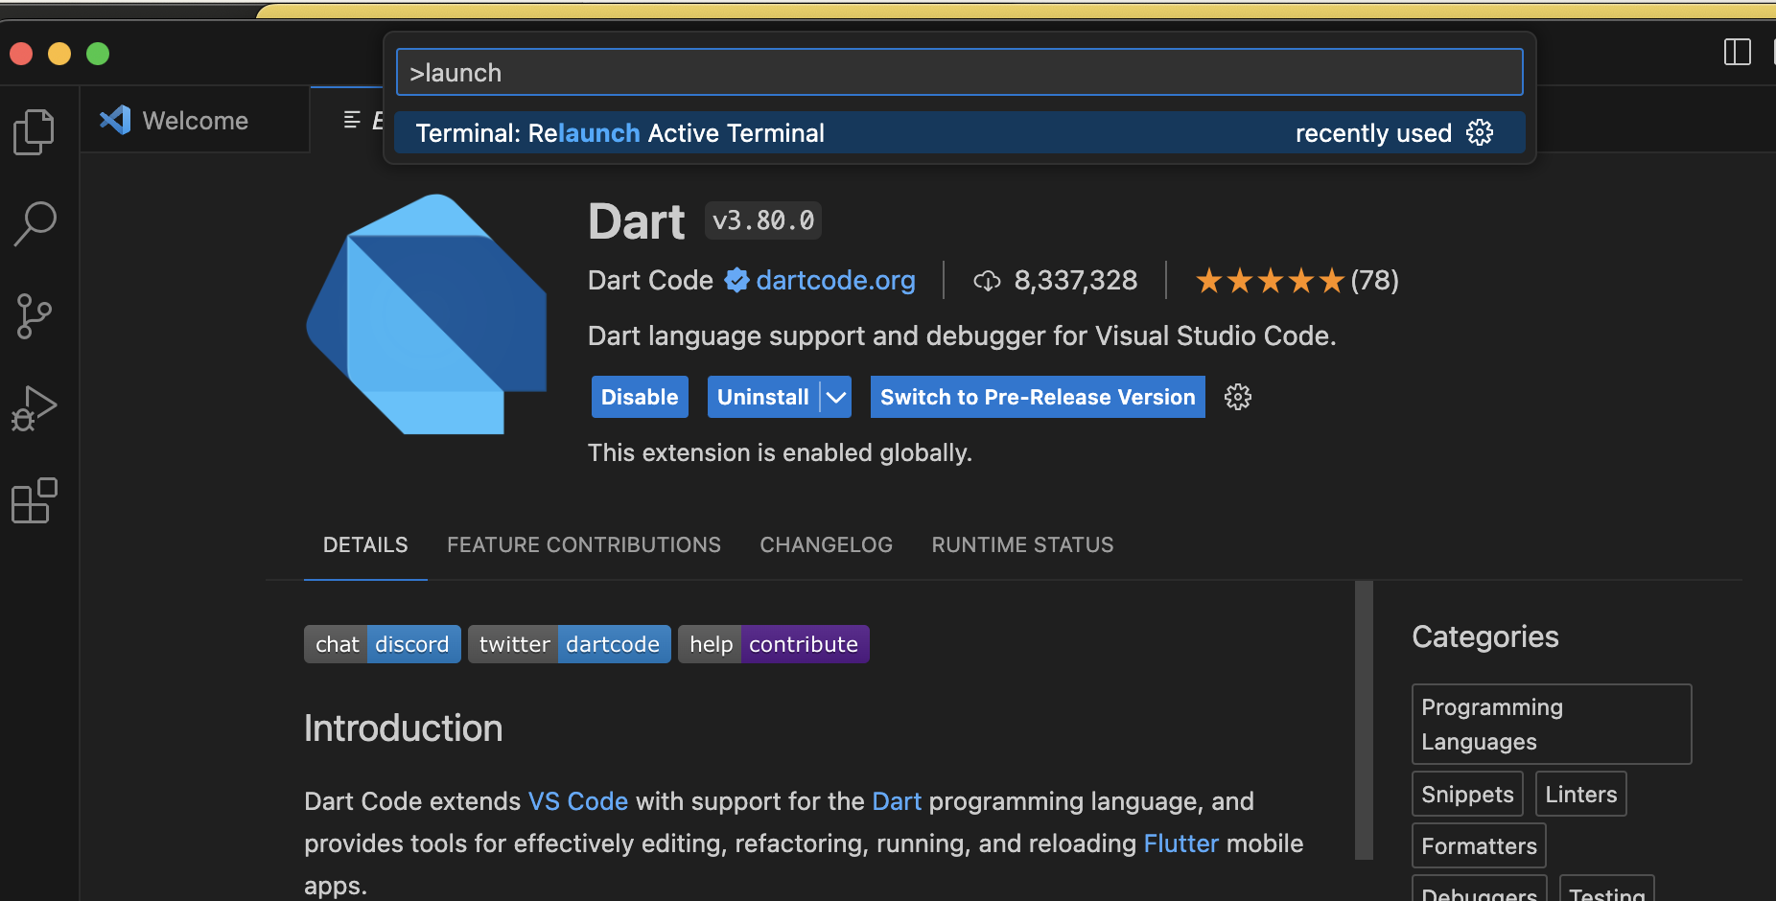
Task: Switch to Pre-Release Version
Action: pyautogui.click(x=1038, y=397)
